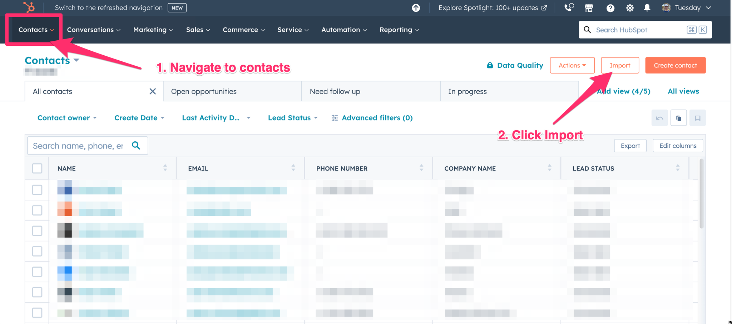Open the notifications bell icon
Screen dimensions: 732x324
point(647,8)
